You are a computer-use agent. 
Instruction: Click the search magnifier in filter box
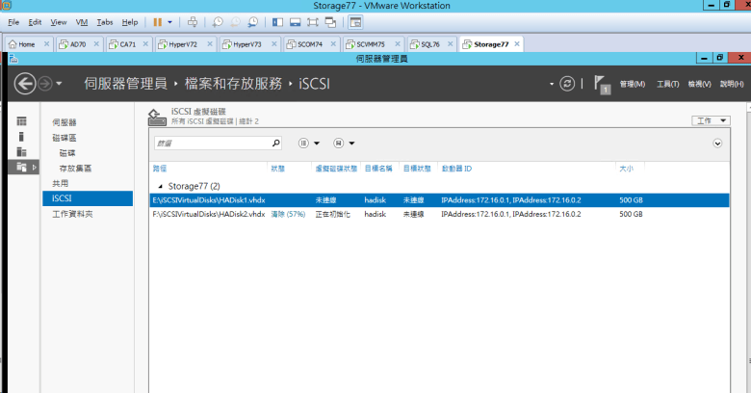pyautogui.click(x=276, y=143)
